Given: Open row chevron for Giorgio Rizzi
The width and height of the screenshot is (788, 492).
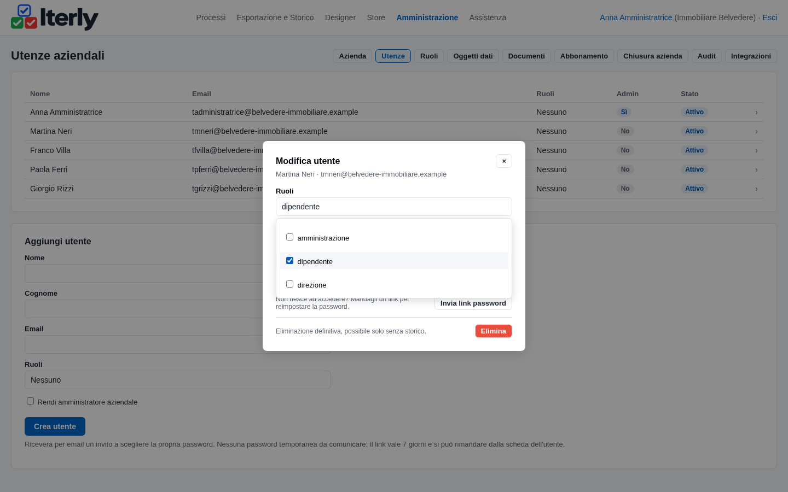Looking at the screenshot, I should 756,189.
